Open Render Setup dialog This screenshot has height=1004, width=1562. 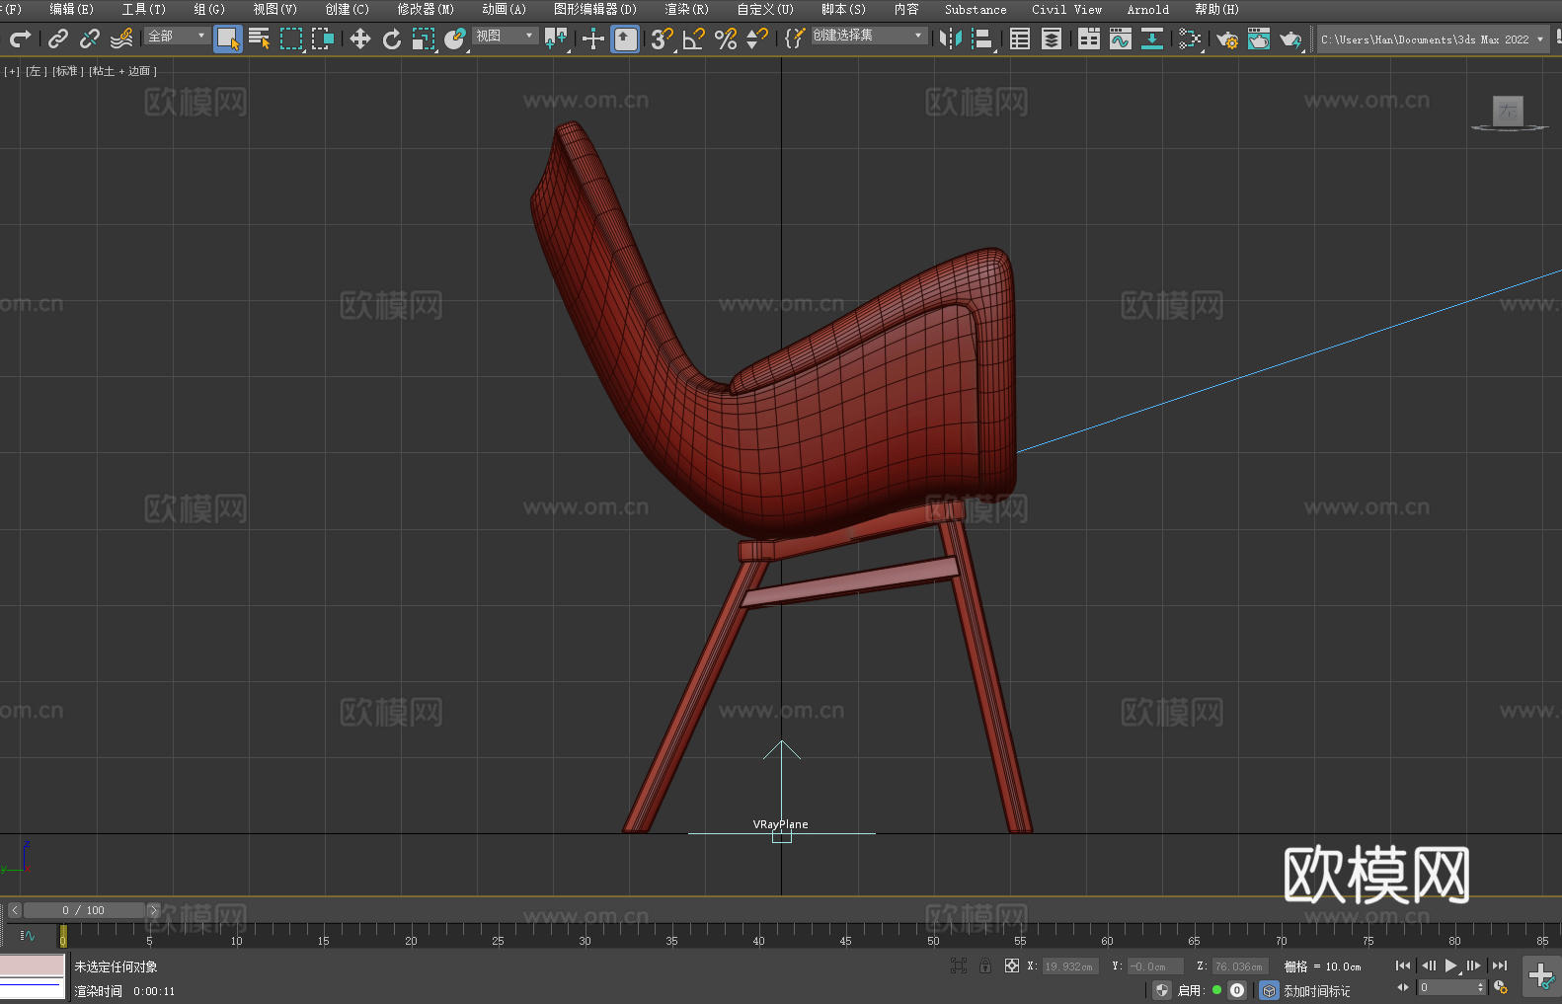1227,39
